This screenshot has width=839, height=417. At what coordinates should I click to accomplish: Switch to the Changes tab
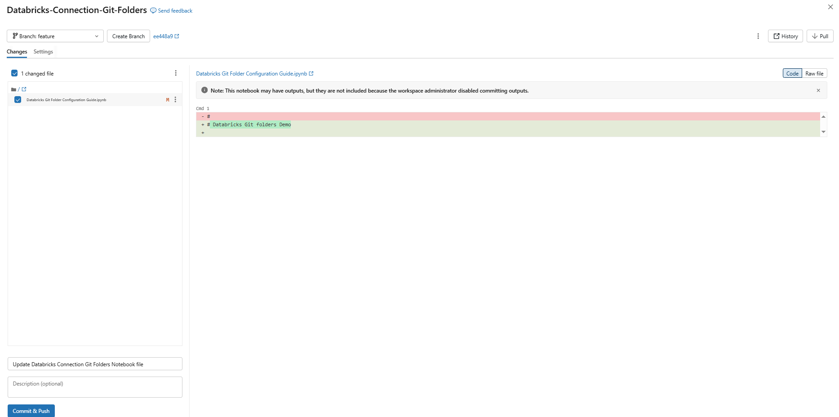(x=17, y=52)
